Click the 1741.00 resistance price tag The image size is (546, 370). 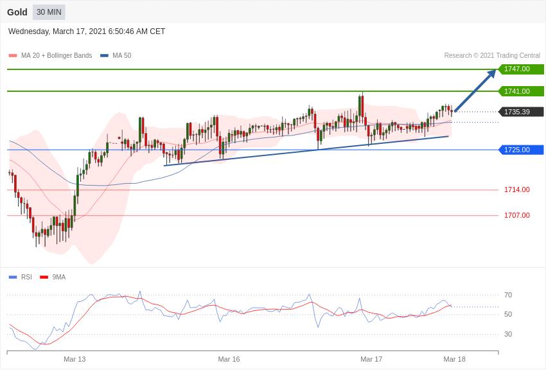521,91
